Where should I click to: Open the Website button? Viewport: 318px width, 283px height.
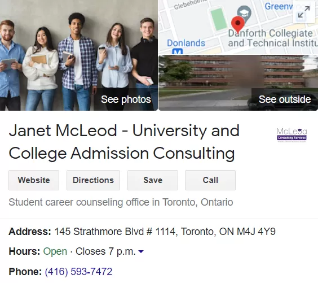coord(34,180)
